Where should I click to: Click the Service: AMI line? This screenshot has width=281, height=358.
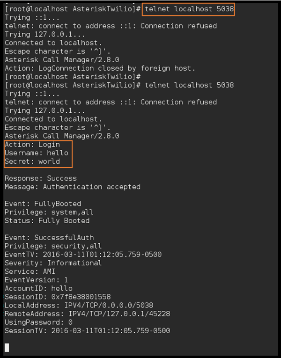point(30,271)
